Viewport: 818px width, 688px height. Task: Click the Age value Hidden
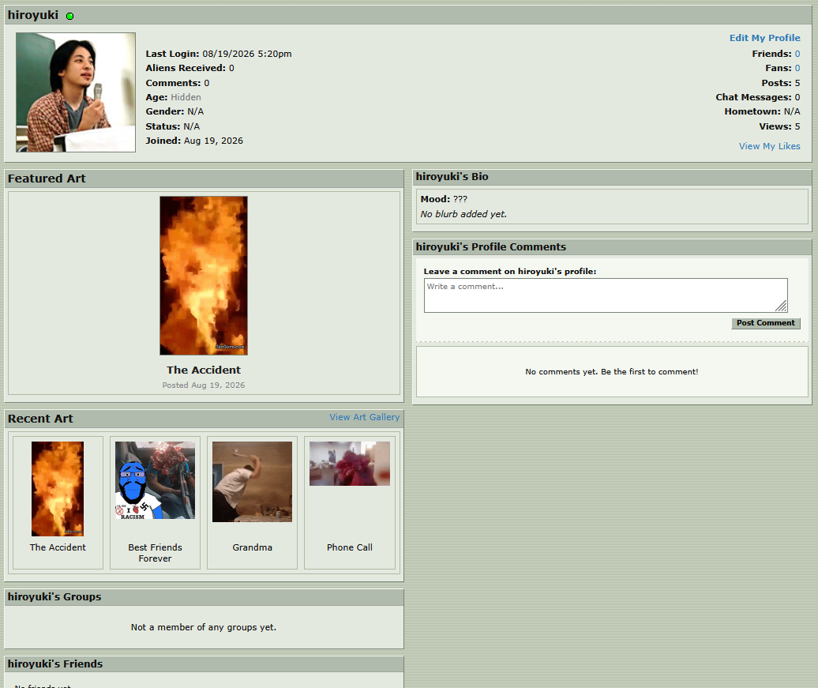pyautogui.click(x=186, y=97)
